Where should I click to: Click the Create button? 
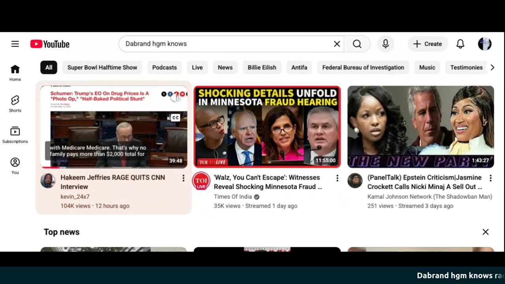[428, 44]
